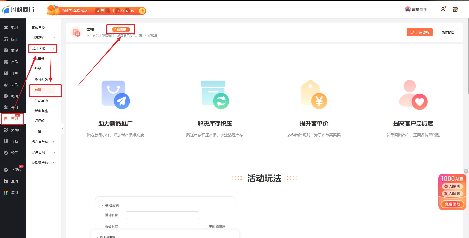469x238 pixels.
Task: Open 营销中心 menu item
Action: [x=38, y=27]
